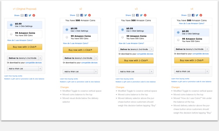Share via email icon in v1 panel
Viewport: 219px width, 131px height.
point(22,15)
